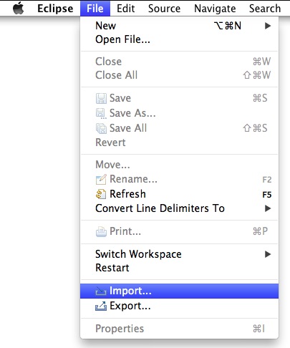Click the Refresh icon in File menu
This screenshot has width=290, height=348.
pyautogui.click(x=101, y=194)
